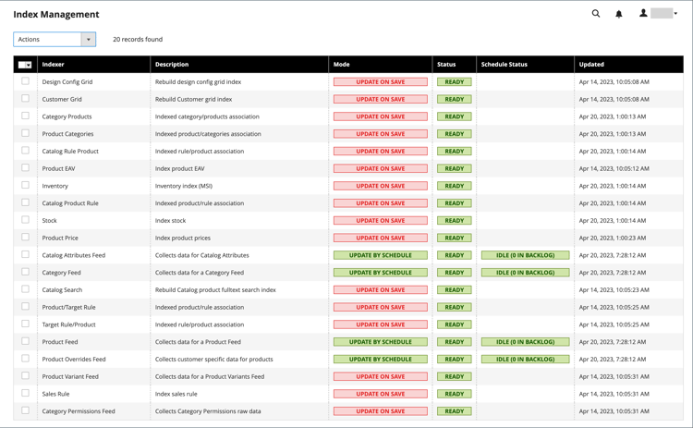Click 'Inventory index (MSI)' description
This screenshot has height=428, width=693.
pyautogui.click(x=184, y=186)
